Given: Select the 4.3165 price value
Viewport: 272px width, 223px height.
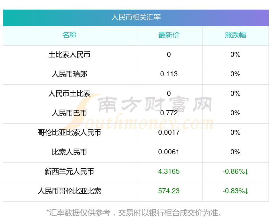Looking at the screenshot, I should tap(169, 172).
